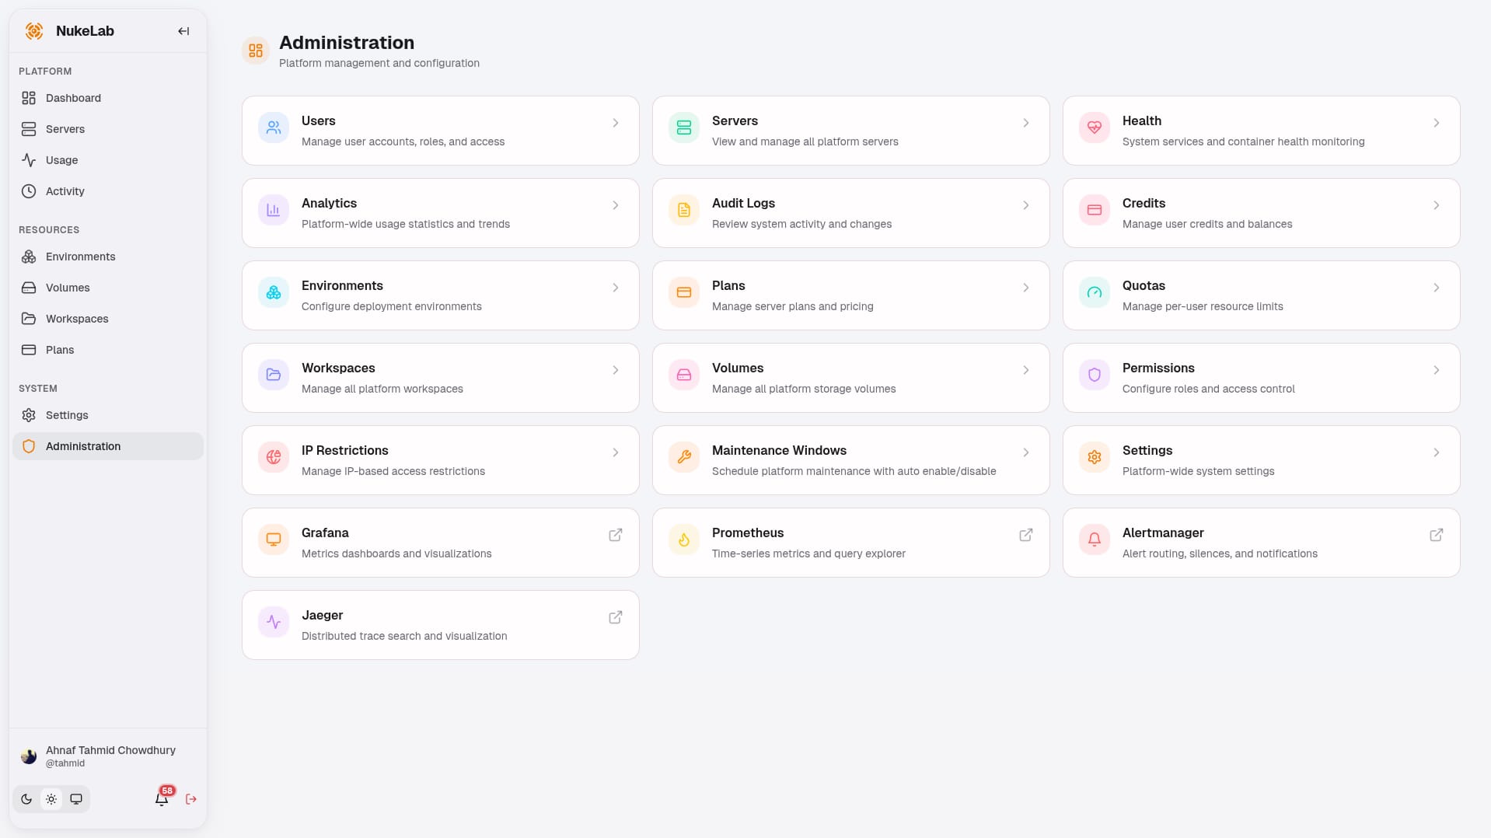Screen dimensions: 1491x838
Task: Click the Plans sidebar card icon
Action: [x=29, y=350]
